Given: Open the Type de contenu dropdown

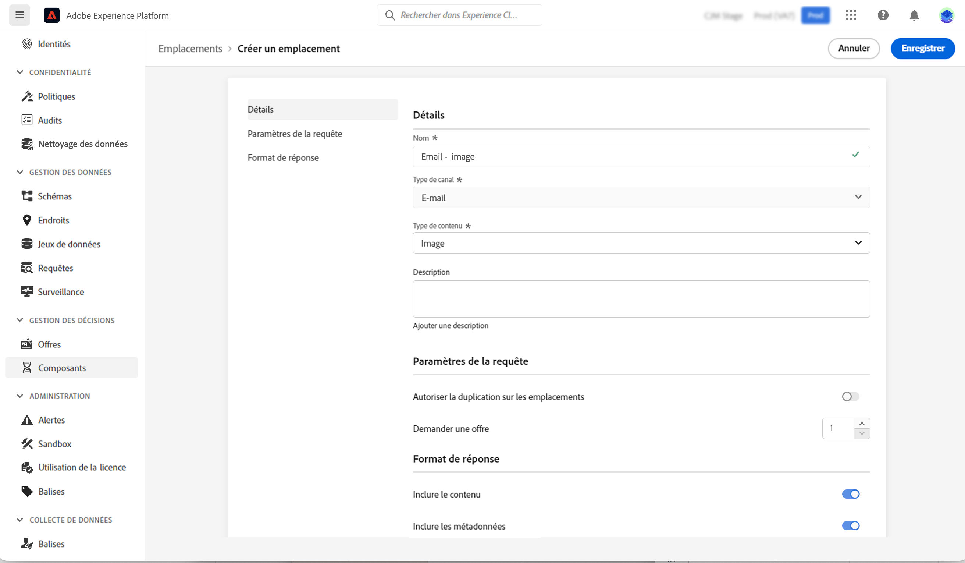Looking at the screenshot, I should pyautogui.click(x=641, y=243).
